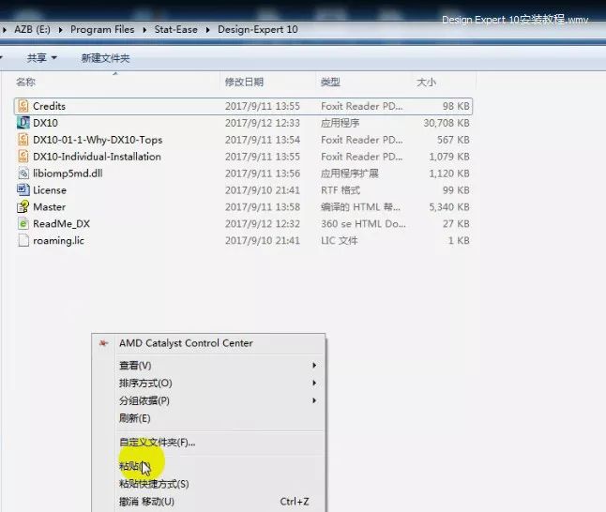
Task: Click the type text 应用程序扩展
Action: point(349,173)
